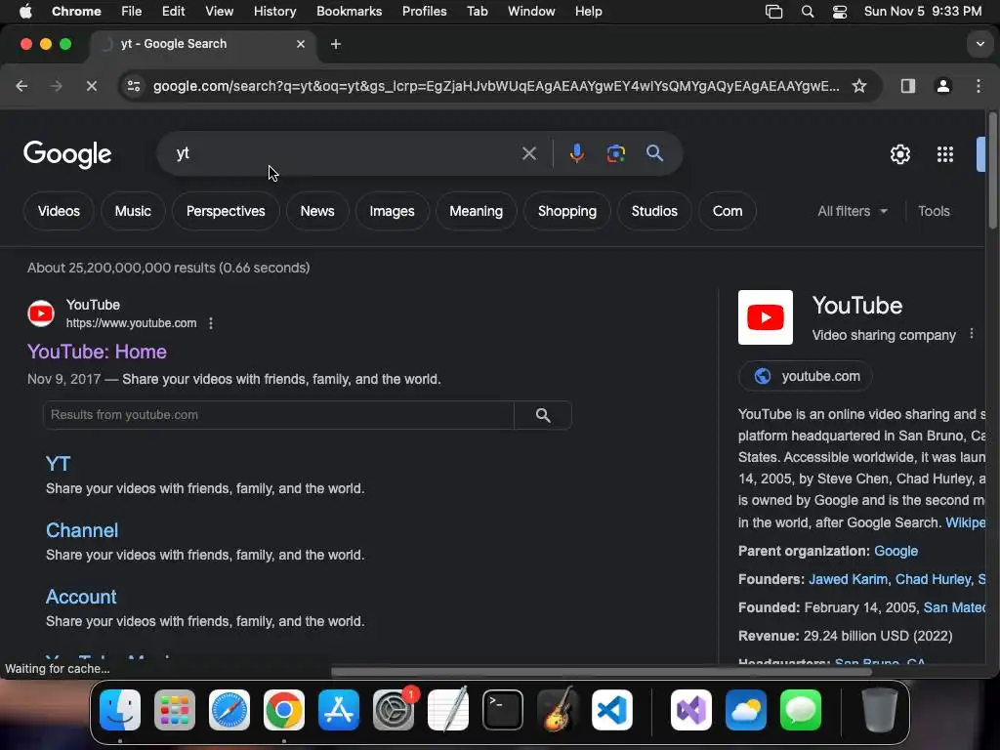Click the vertical page scrollbar
The image size is (1000, 750).
click(992, 170)
